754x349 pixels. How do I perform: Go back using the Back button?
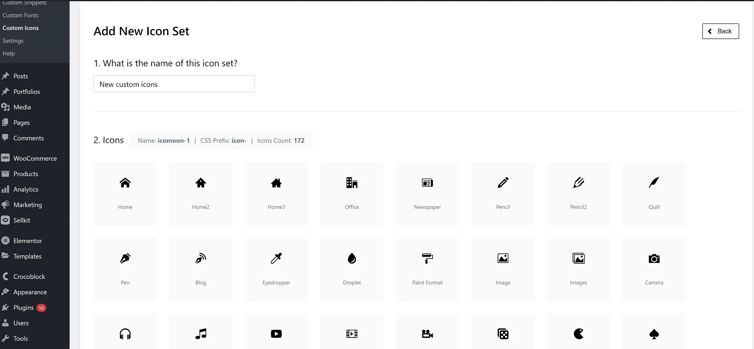[720, 31]
